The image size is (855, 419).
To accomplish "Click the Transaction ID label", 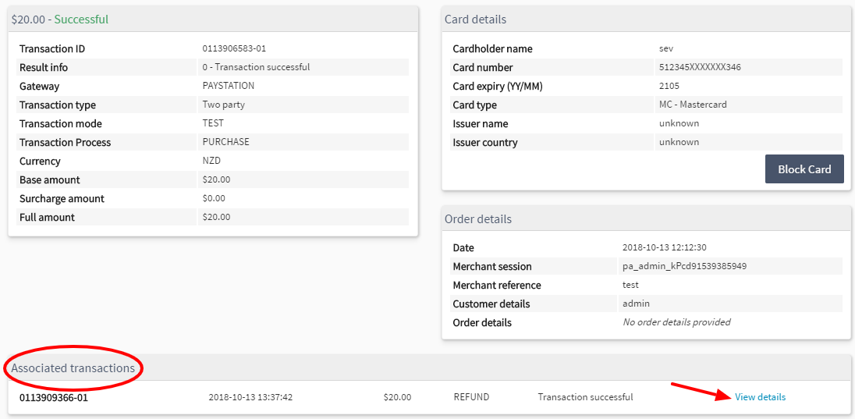I will point(52,48).
